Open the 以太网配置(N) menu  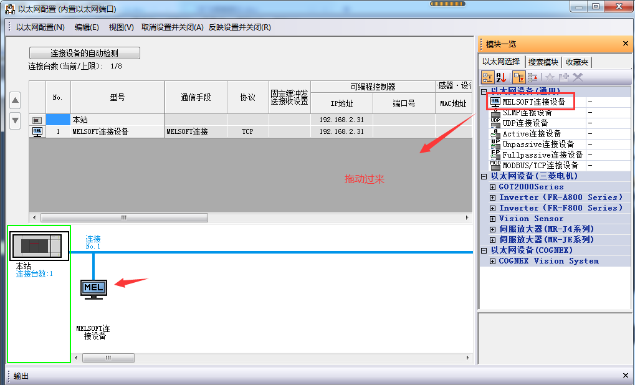coord(40,27)
